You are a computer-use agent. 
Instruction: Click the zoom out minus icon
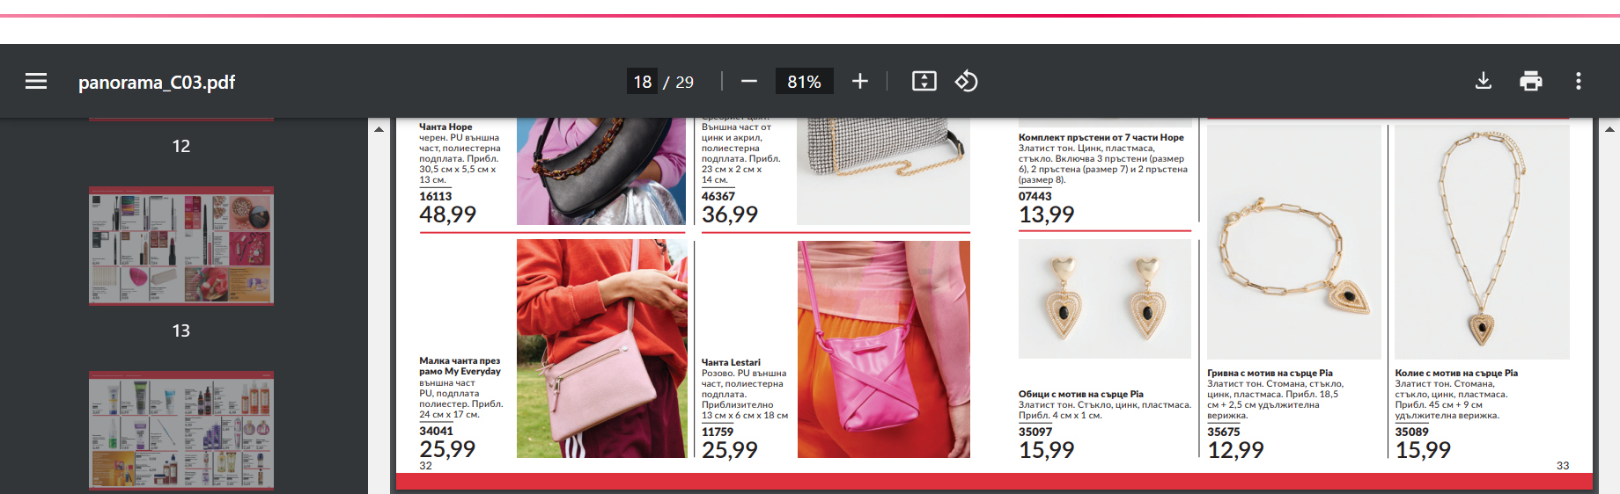tap(749, 81)
